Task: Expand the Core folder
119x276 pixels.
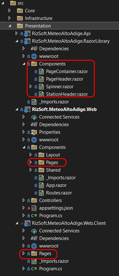Action: click(x=10, y=11)
